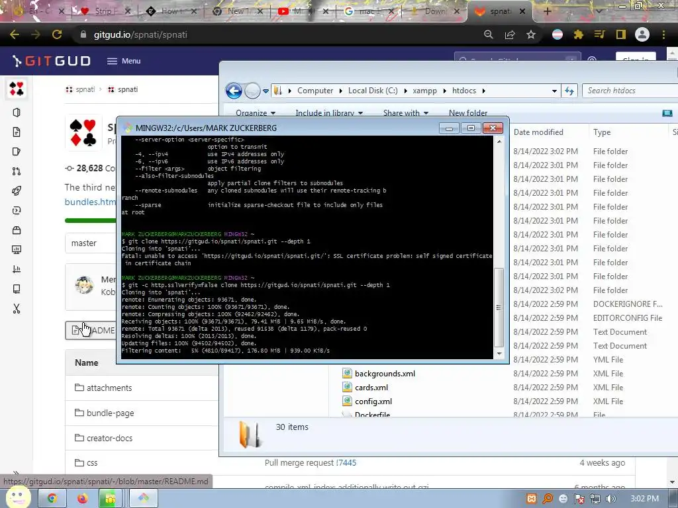Viewport: 678px width, 508px height.
Task: Open the creator-docs folder in repository list
Action: click(109, 438)
